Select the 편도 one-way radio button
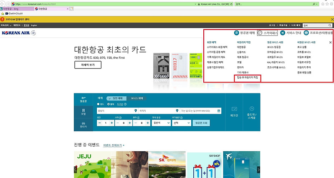Image resolution: width=334 pixels, height=178 pixels. pyautogui.click(x=98, y=104)
